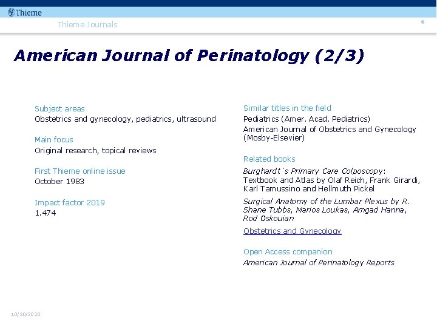Select the Thieme Journals header text
The width and height of the screenshot is (437, 327).
[87, 24]
